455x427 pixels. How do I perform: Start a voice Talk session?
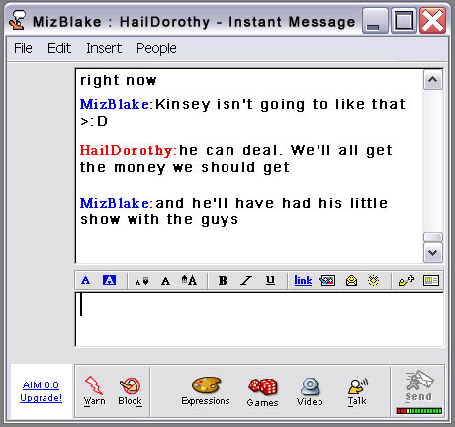358,386
